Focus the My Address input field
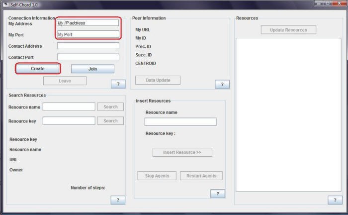This screenshot has height=215, width=348. 88,23
